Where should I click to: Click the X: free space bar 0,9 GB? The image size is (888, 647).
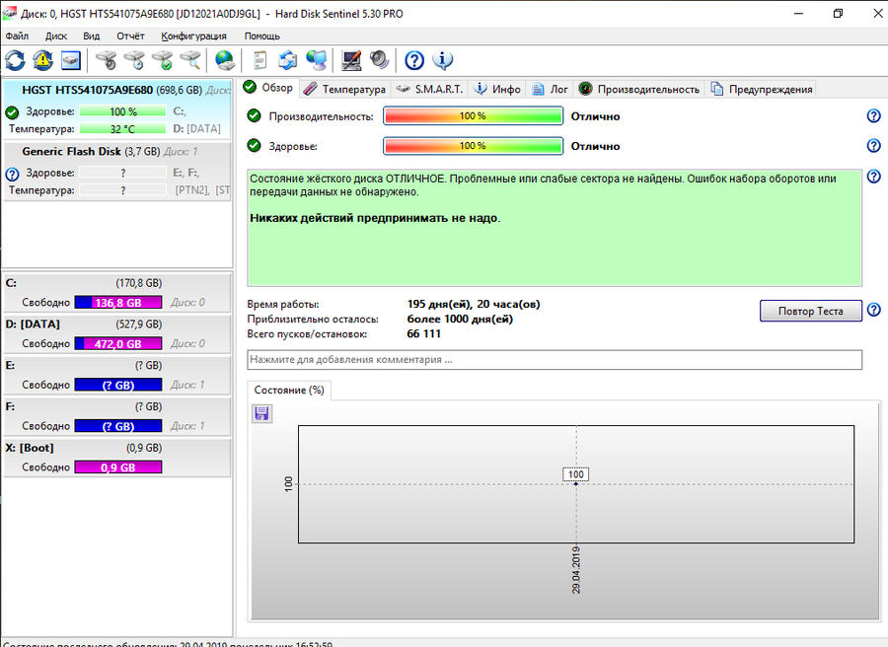(118, 467)
